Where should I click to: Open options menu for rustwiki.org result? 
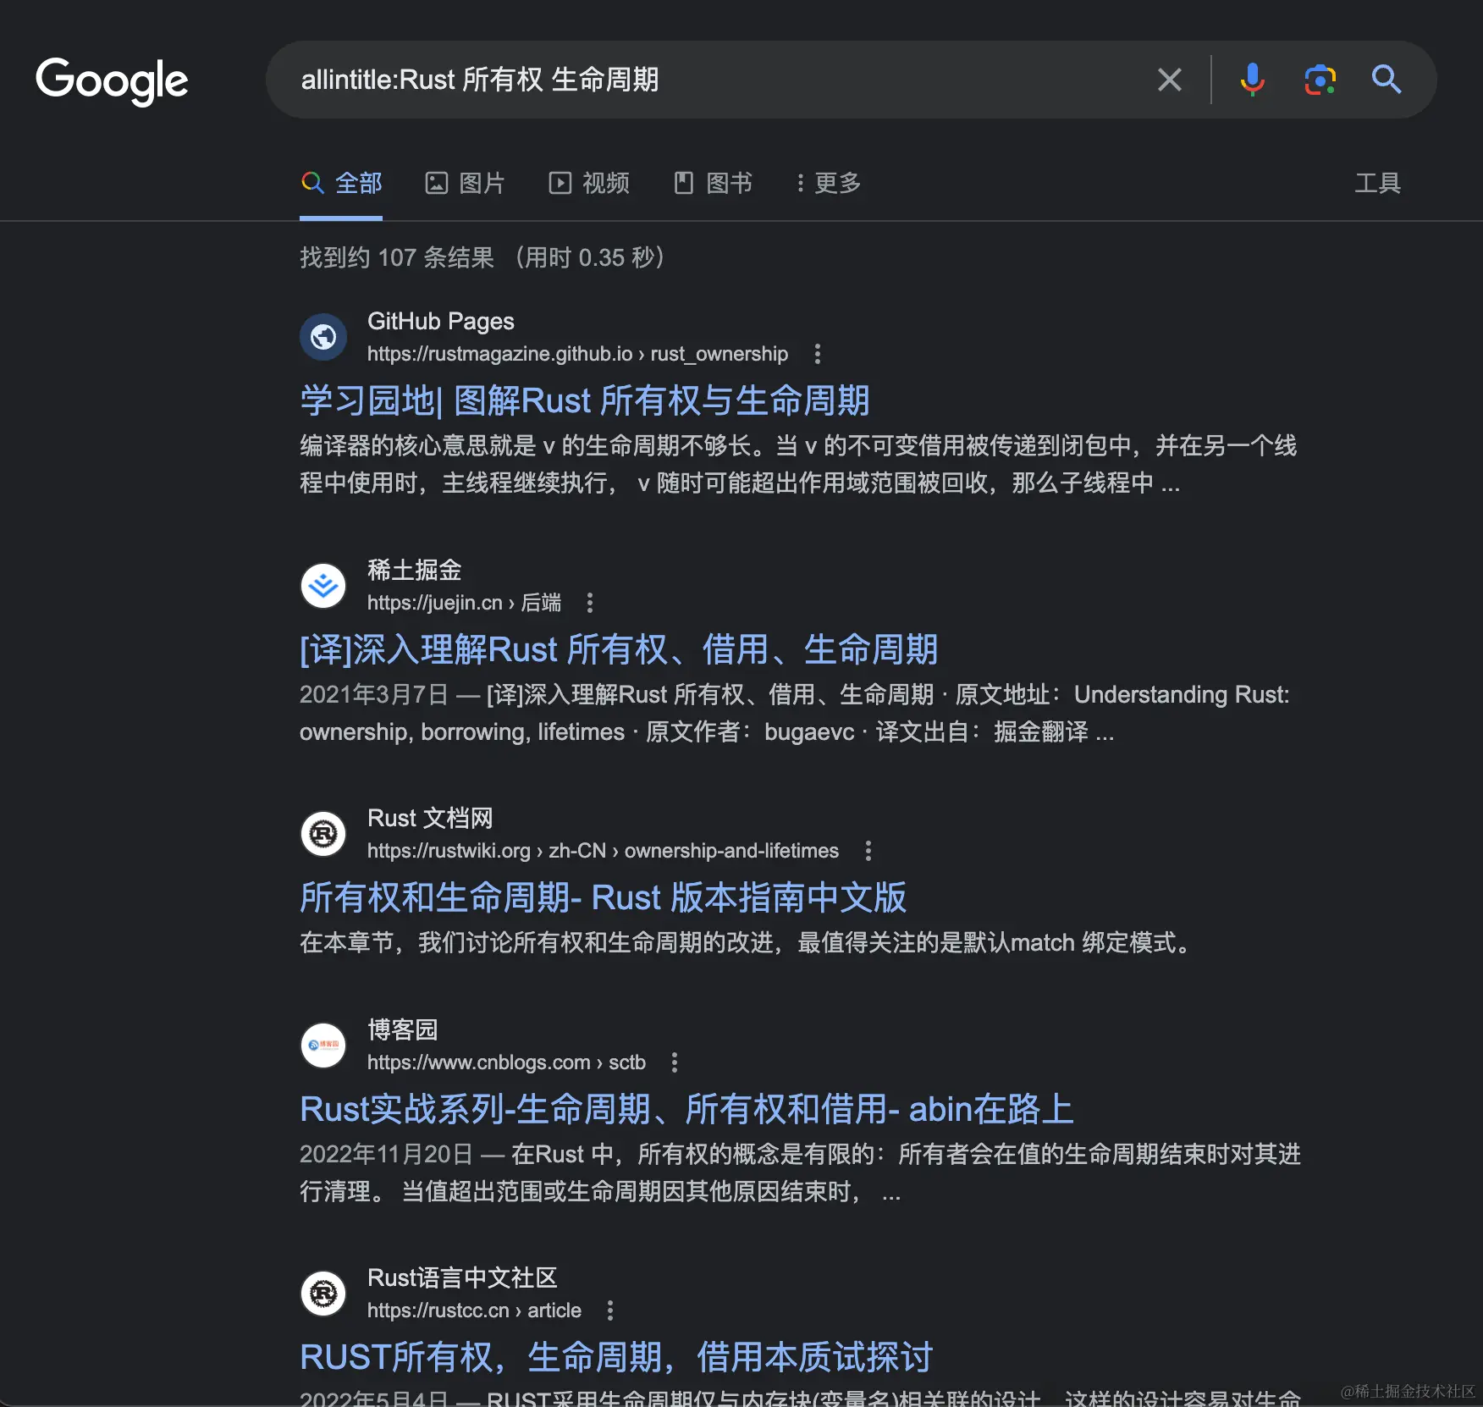[868, 851]
